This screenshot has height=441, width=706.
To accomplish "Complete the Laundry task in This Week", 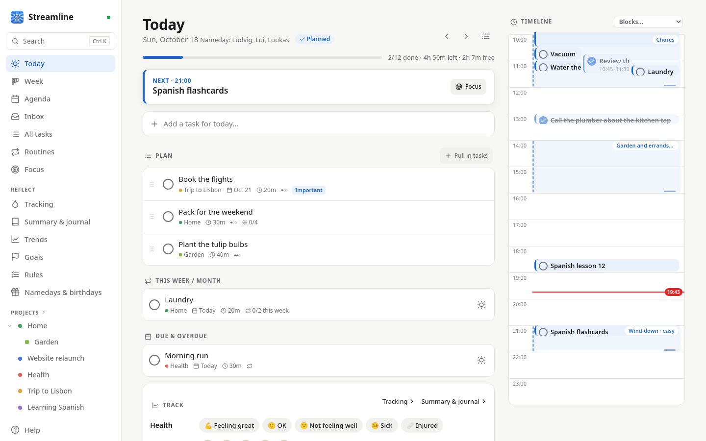I will (x=154, y=305).
